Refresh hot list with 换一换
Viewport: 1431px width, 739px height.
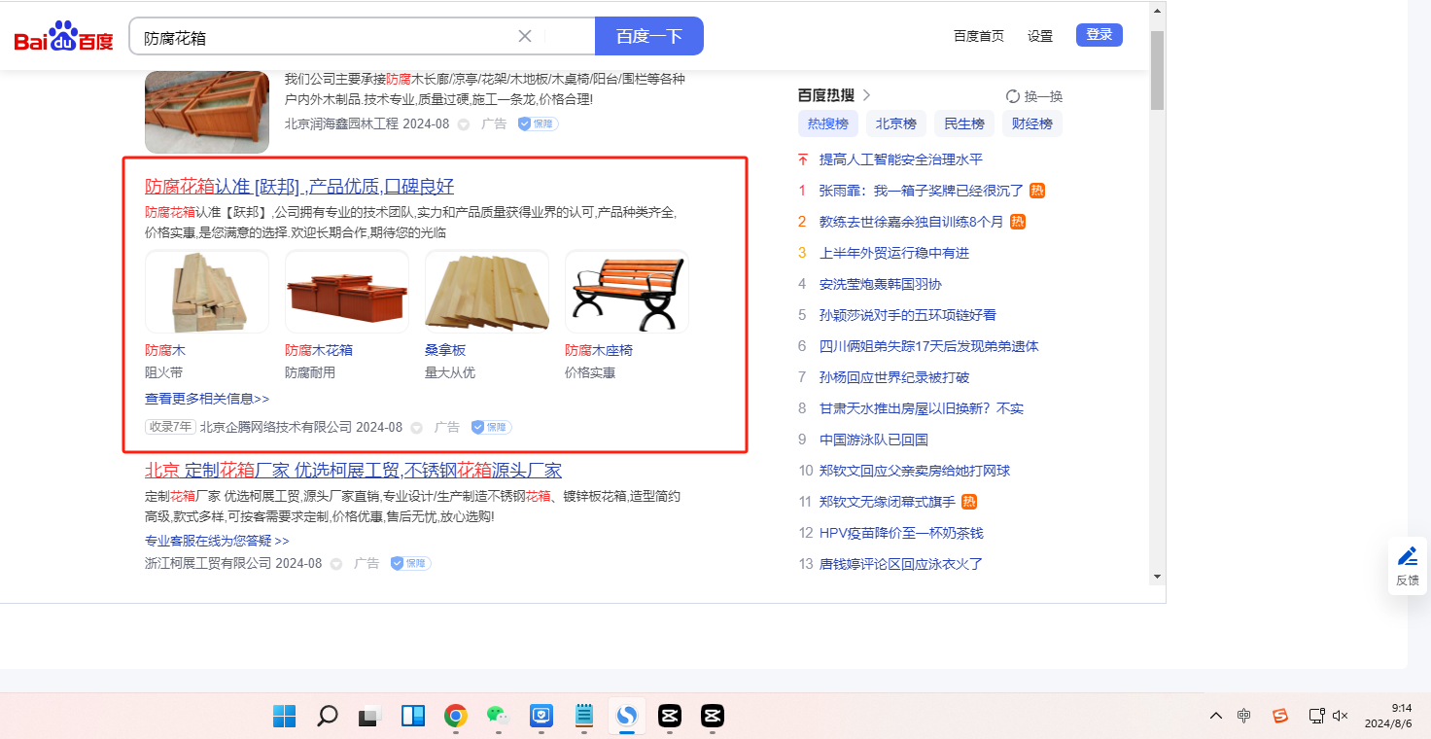1034,96
